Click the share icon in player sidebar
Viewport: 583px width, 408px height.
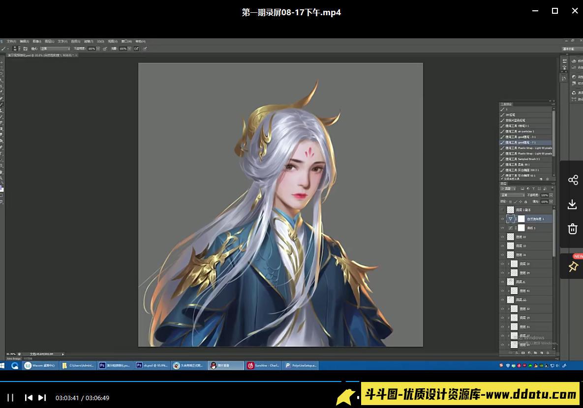pos(573,180)
